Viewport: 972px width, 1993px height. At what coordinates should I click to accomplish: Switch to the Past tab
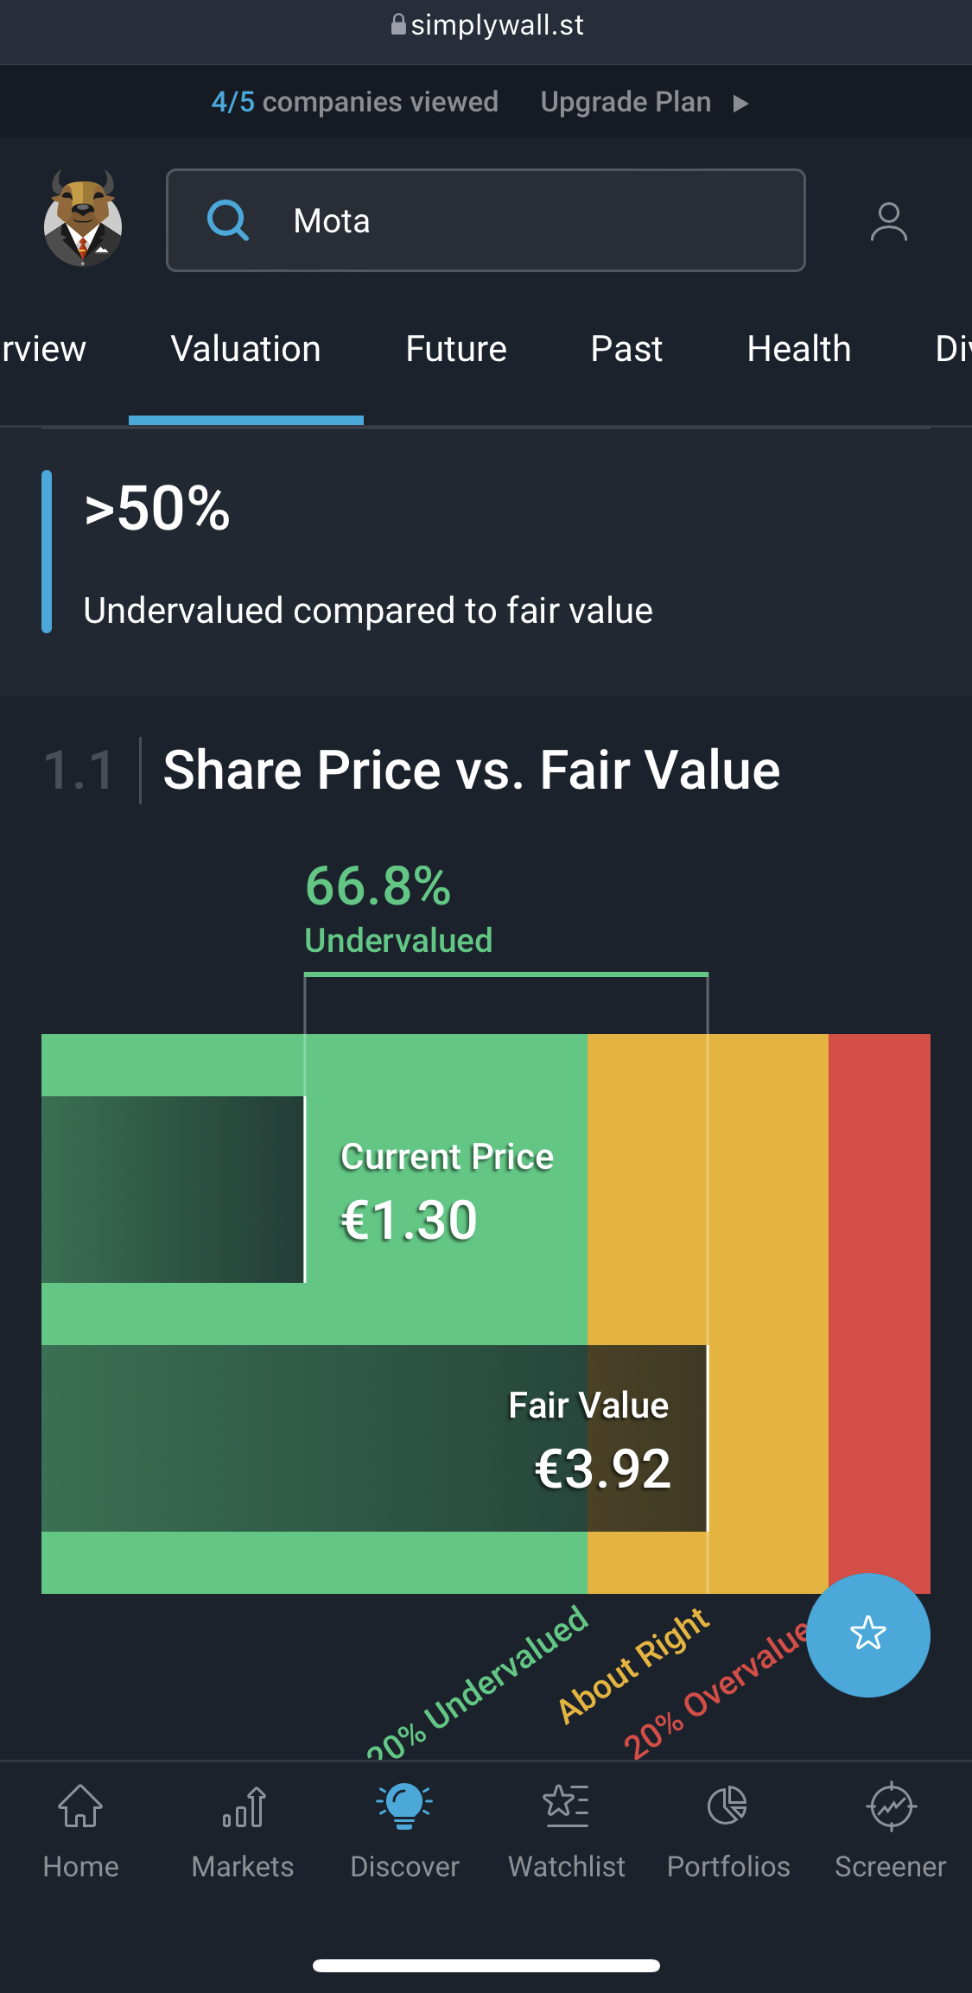click(626, 349)
